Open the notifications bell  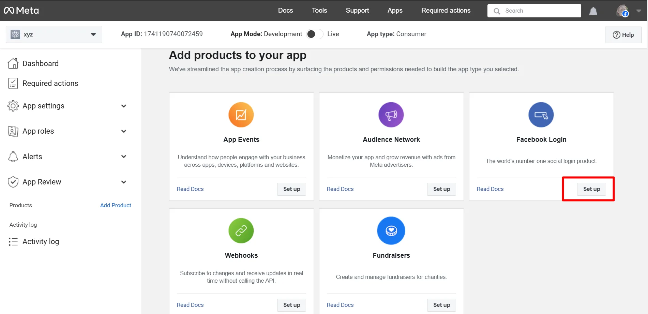coord(593,11)
